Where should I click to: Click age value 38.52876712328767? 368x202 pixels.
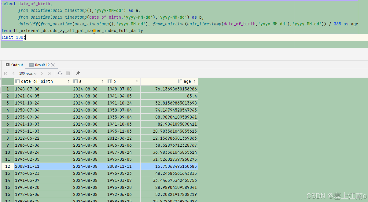[169, 145]
